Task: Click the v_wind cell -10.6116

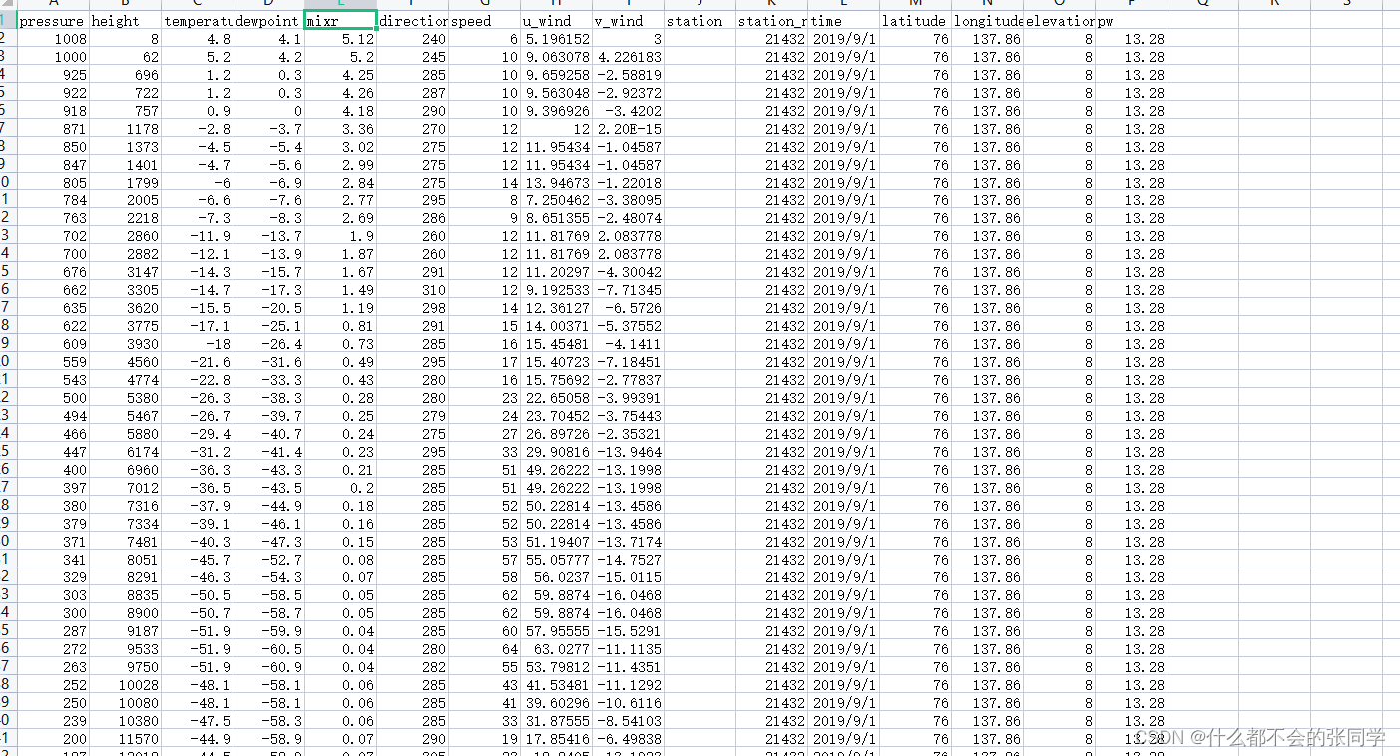Action: (x=628, y=703)
